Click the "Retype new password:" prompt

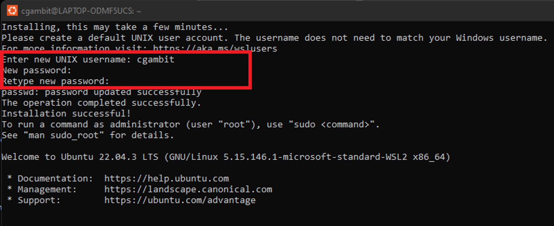coord(56,81)
